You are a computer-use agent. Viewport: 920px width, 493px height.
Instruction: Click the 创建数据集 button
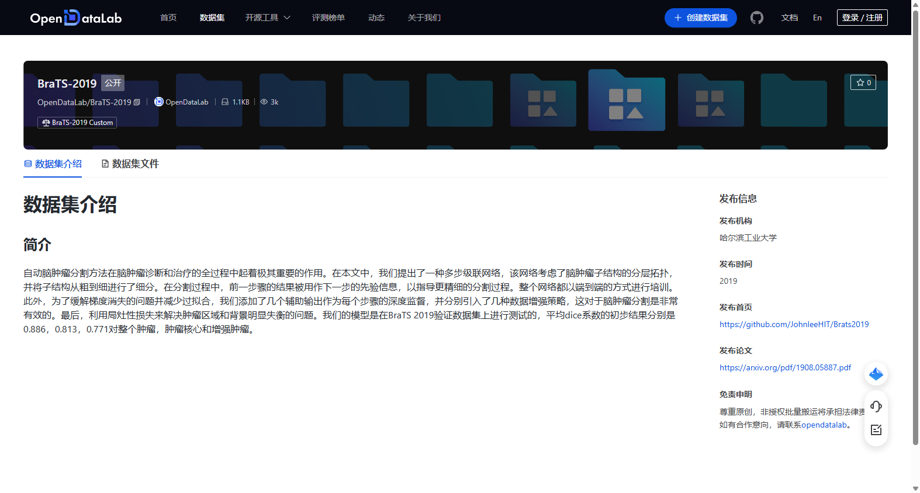[701, 18]
